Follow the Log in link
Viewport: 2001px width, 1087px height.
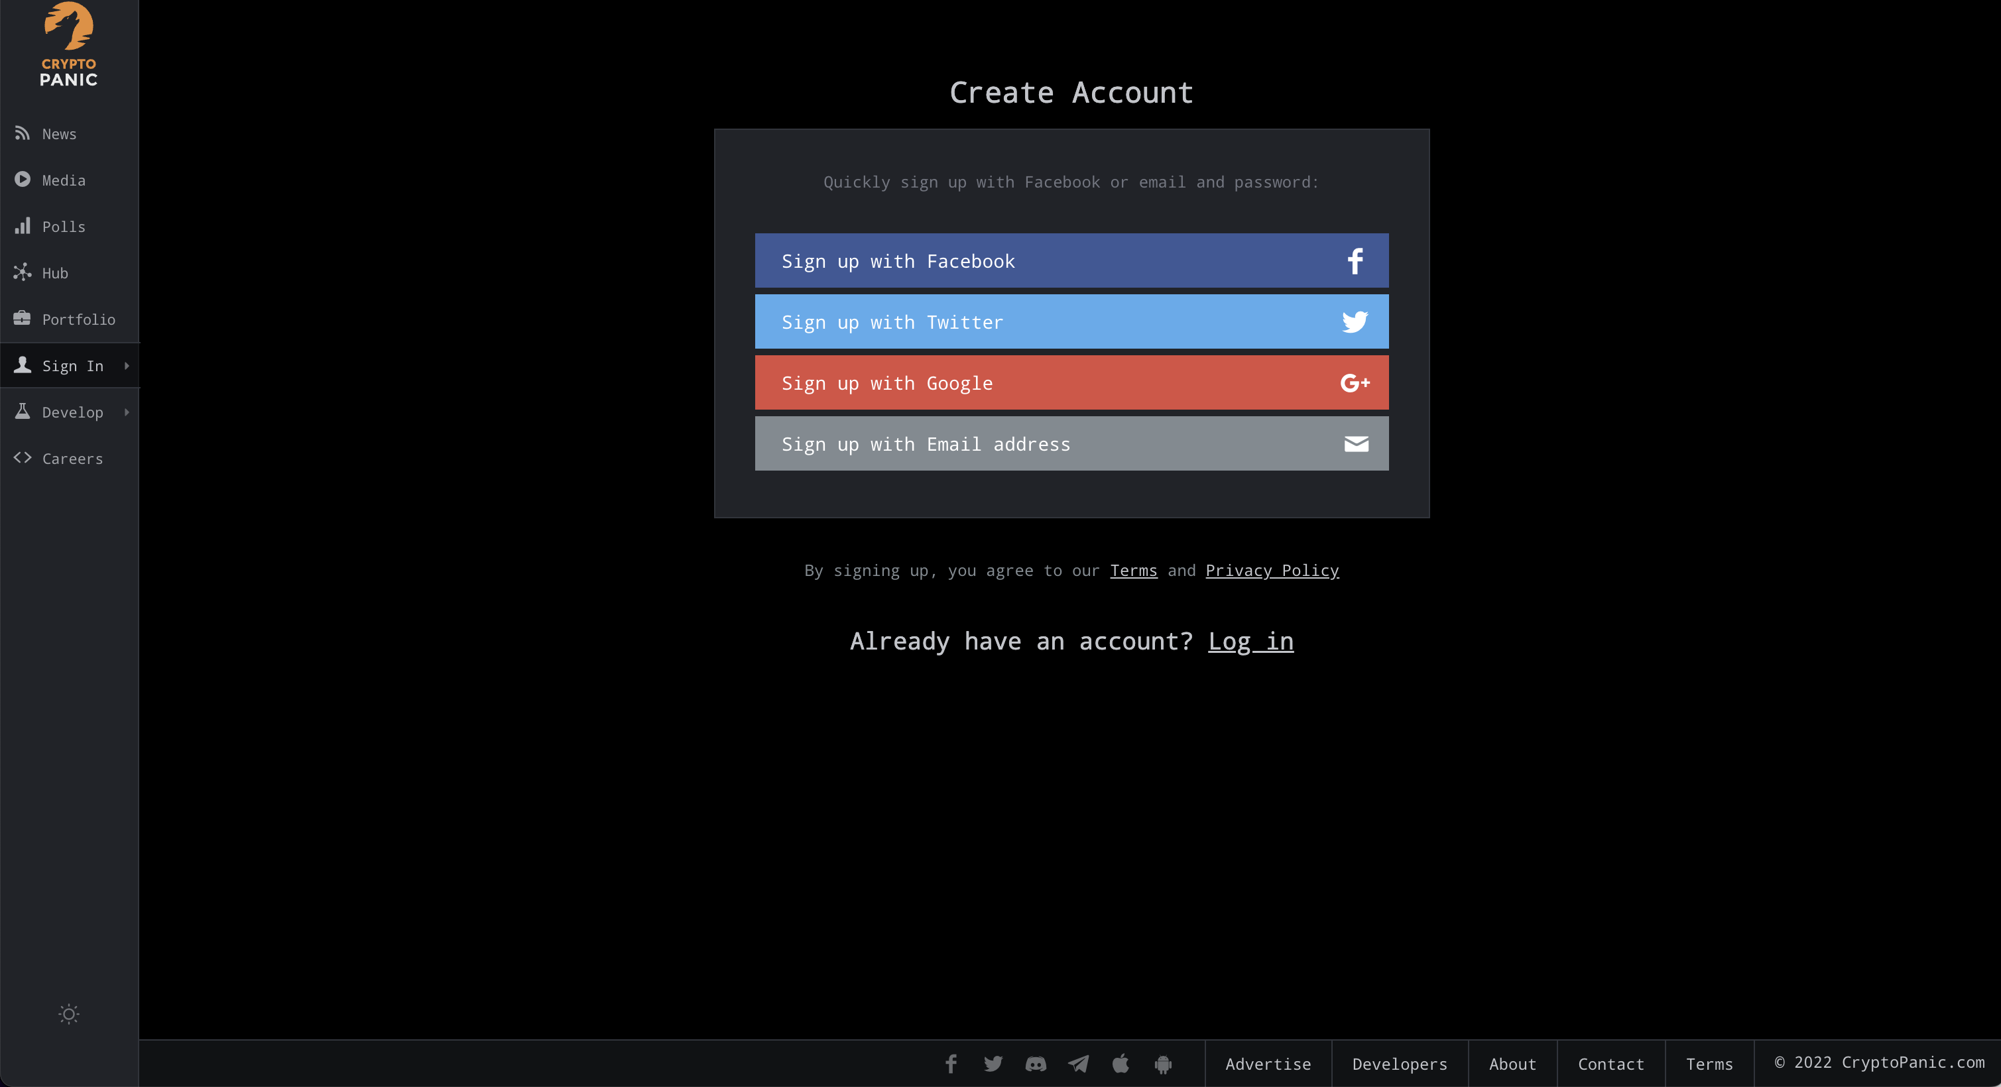(1250, 642)
